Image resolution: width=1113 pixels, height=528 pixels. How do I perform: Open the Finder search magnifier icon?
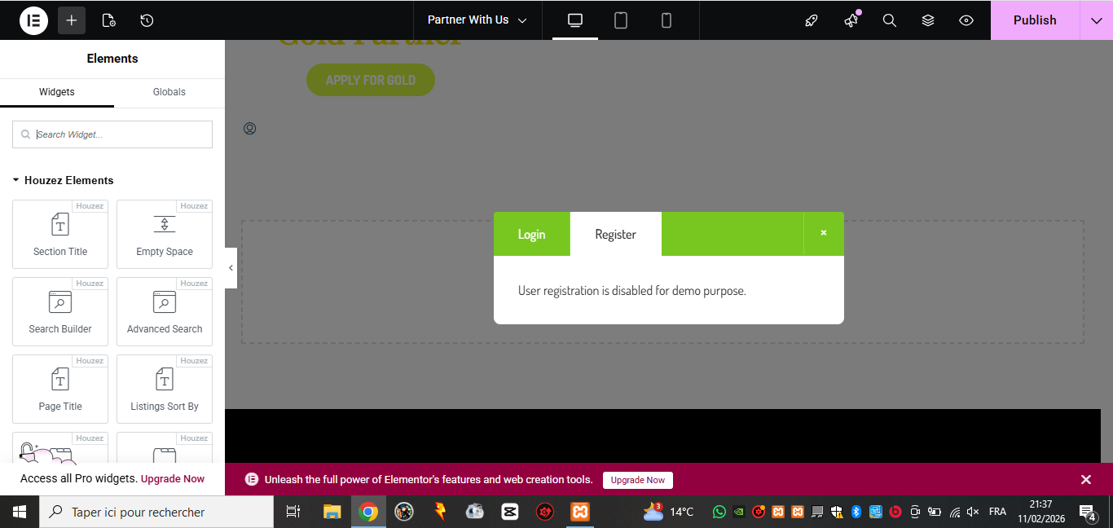[x=890, y=20]
